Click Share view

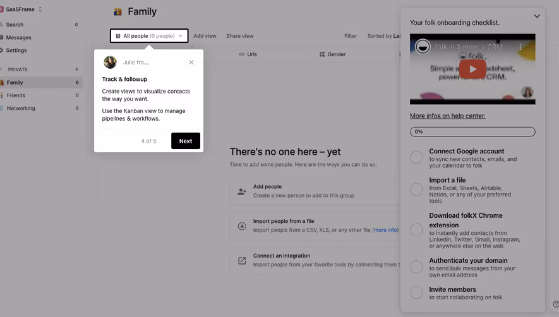(239, 35)
